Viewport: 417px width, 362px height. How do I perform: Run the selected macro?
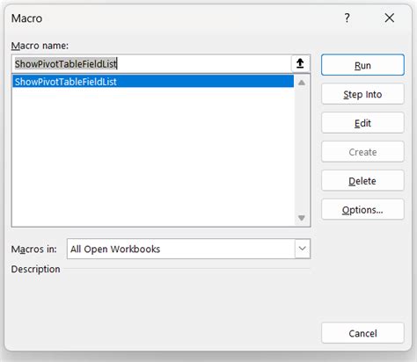[362, 65]
